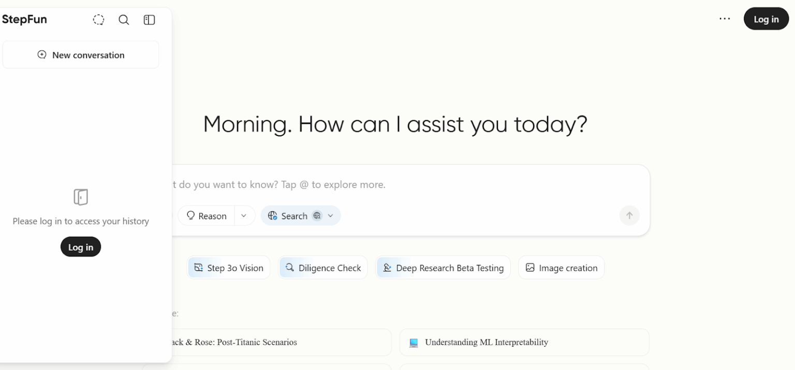
Task: Click the 'Morning. How can I assist you today?' heading
Action: (395, 125)
